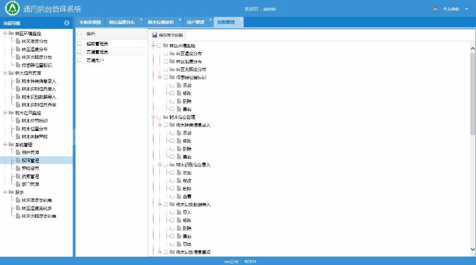Click the file icon of 警报设置 in navigation
This screenshot has width=476, height=265.
tap(18, 168)
